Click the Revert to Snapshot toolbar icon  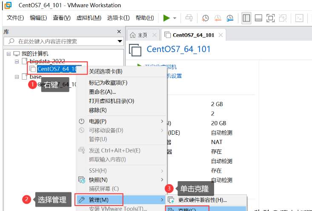click(218, 18)
